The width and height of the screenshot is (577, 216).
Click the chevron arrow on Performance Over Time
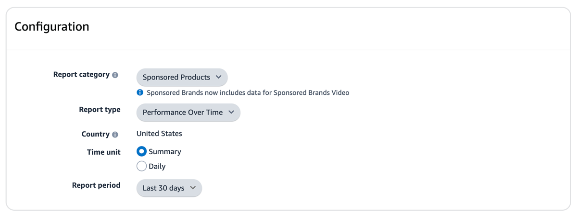[x=231, y=112]
